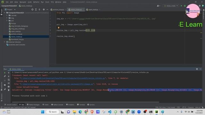Image resolution: width=205 pixels, height=115 pixels.
Task: Click the green Run button in top toolbar
Action: tap(181, 6)
